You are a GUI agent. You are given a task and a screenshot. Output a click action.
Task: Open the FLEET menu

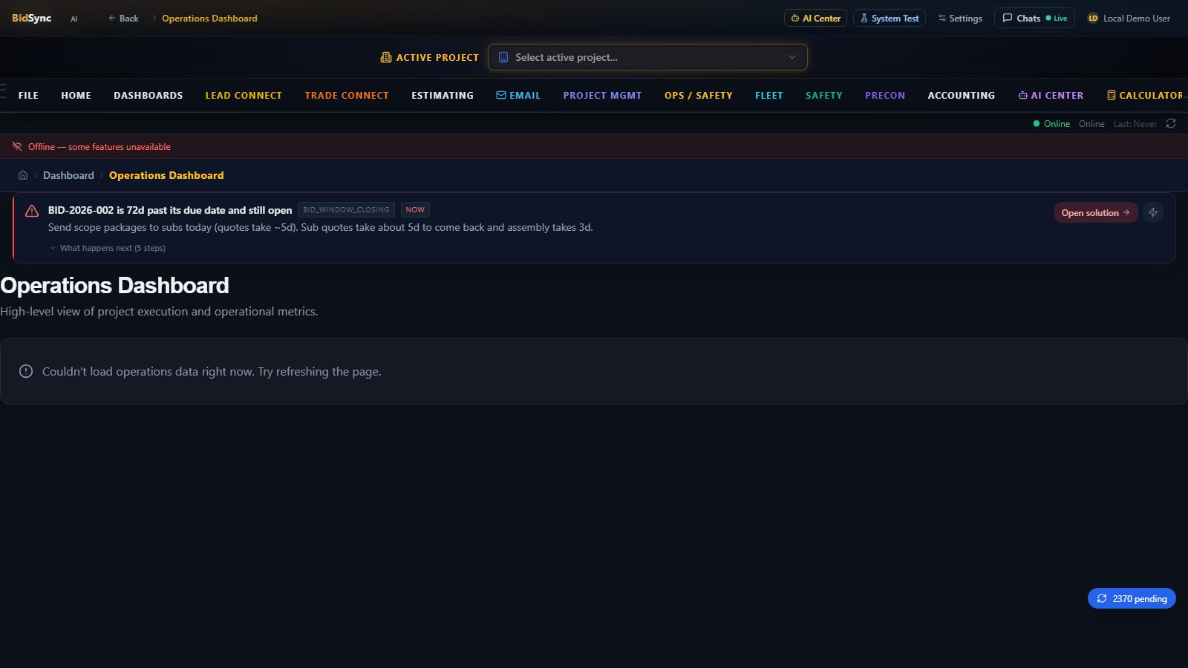coord(769,95)
